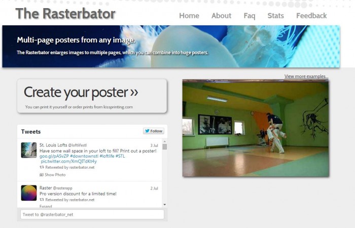Click the Tweet to @rasterbator_net input field
Image resolution: width=355 pixels, height=228 pixels.
[x=92, y=214]
